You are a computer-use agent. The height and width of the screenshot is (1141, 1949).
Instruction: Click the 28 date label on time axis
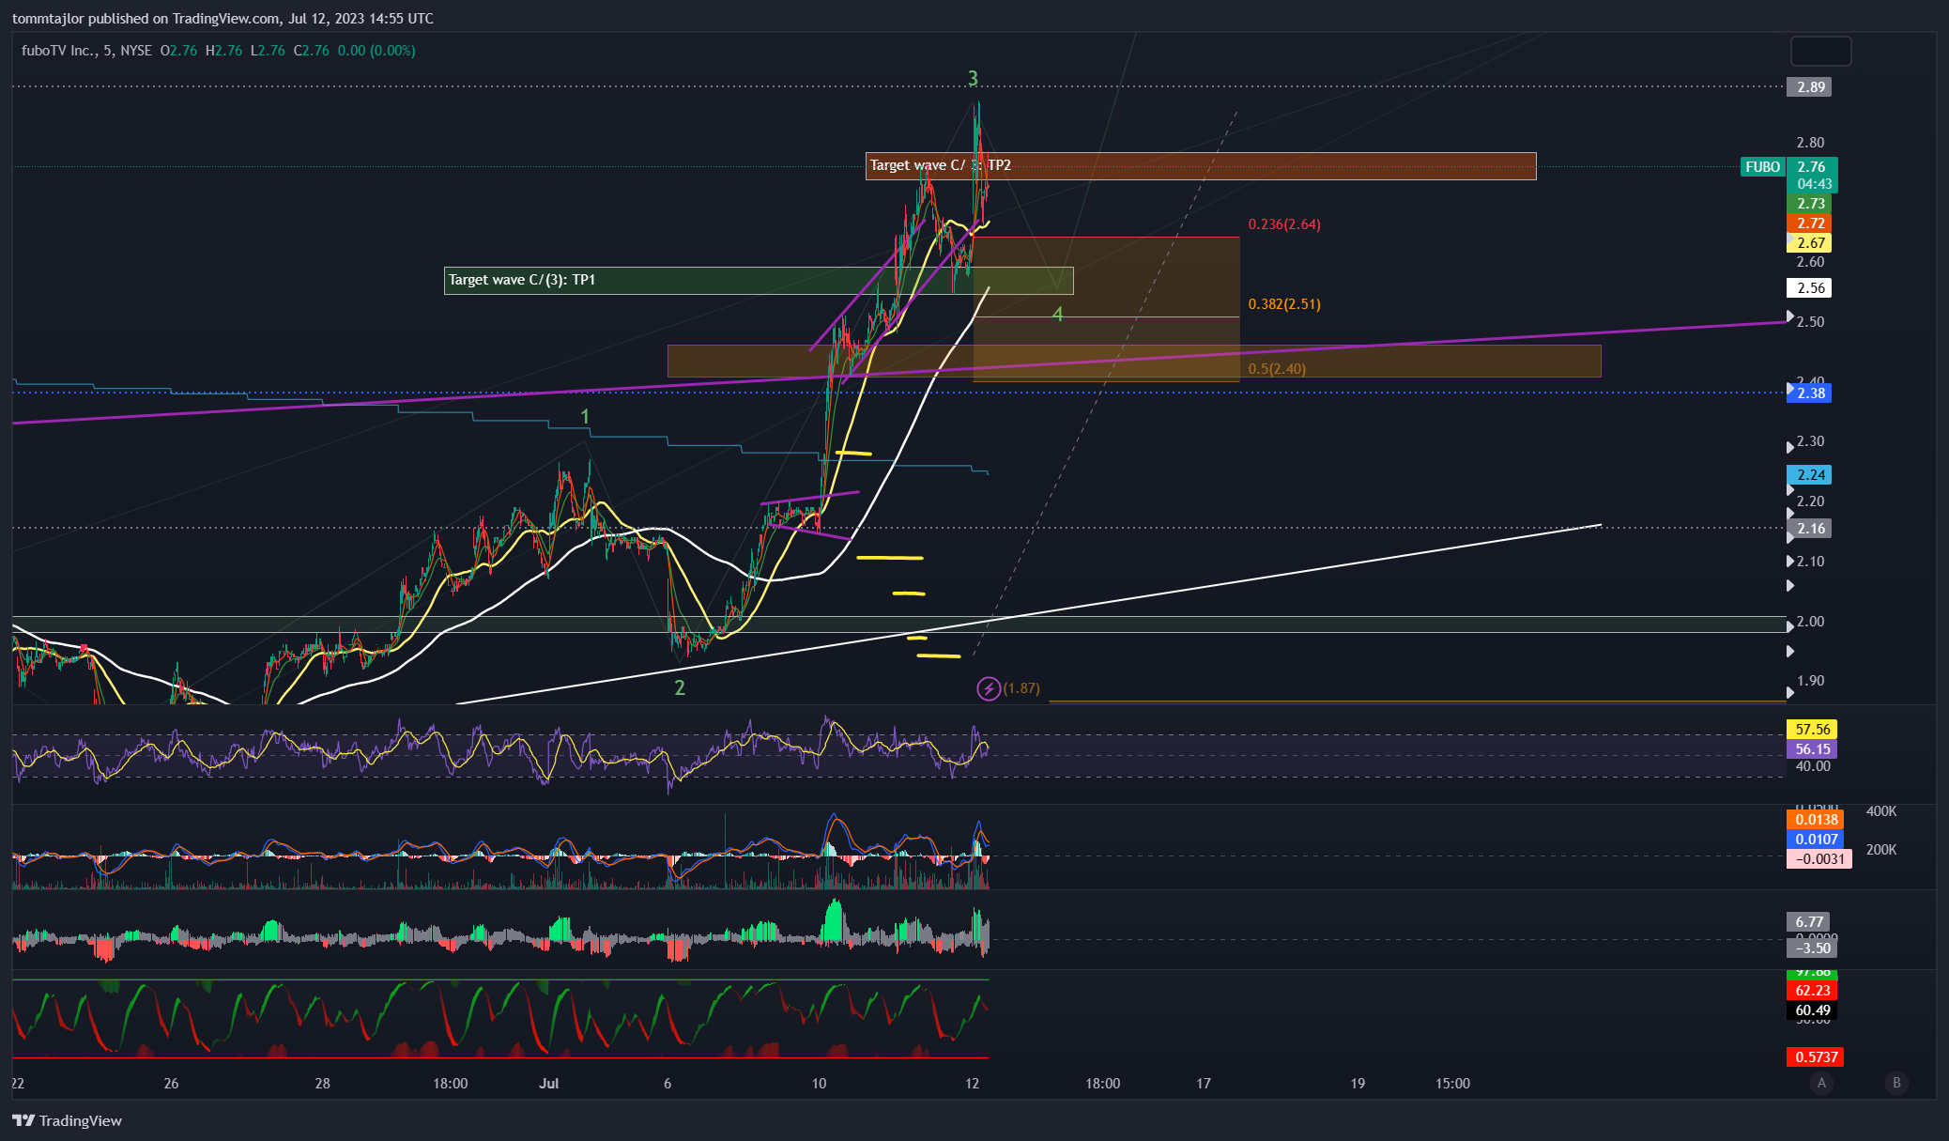point(323,1084)
